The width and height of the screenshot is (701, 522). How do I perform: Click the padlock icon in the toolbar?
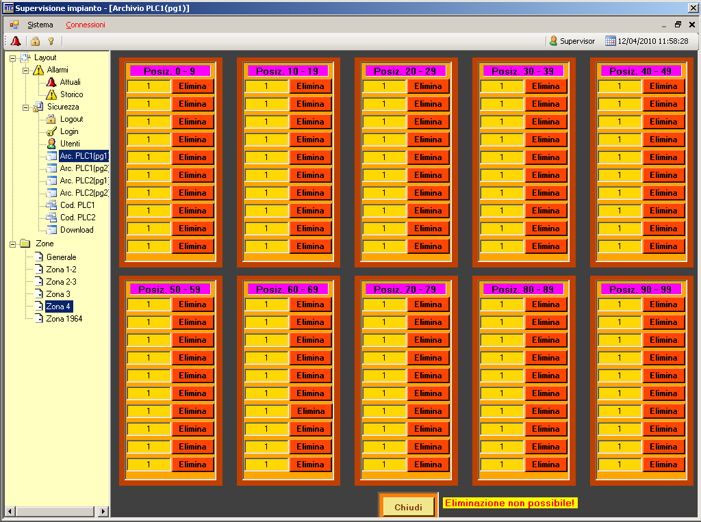[x=36, y=41]
